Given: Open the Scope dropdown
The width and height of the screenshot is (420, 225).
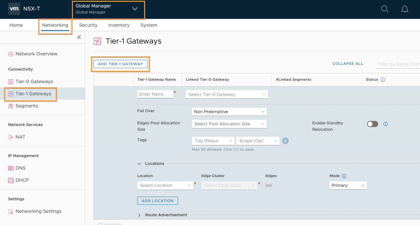Looking at the screenshot, I should click(x=258, y=141).
